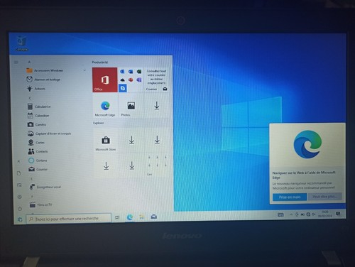Screen dimensions: 355x267
Task: Open the touch keyboard tray icon
Action: point(280,214)
